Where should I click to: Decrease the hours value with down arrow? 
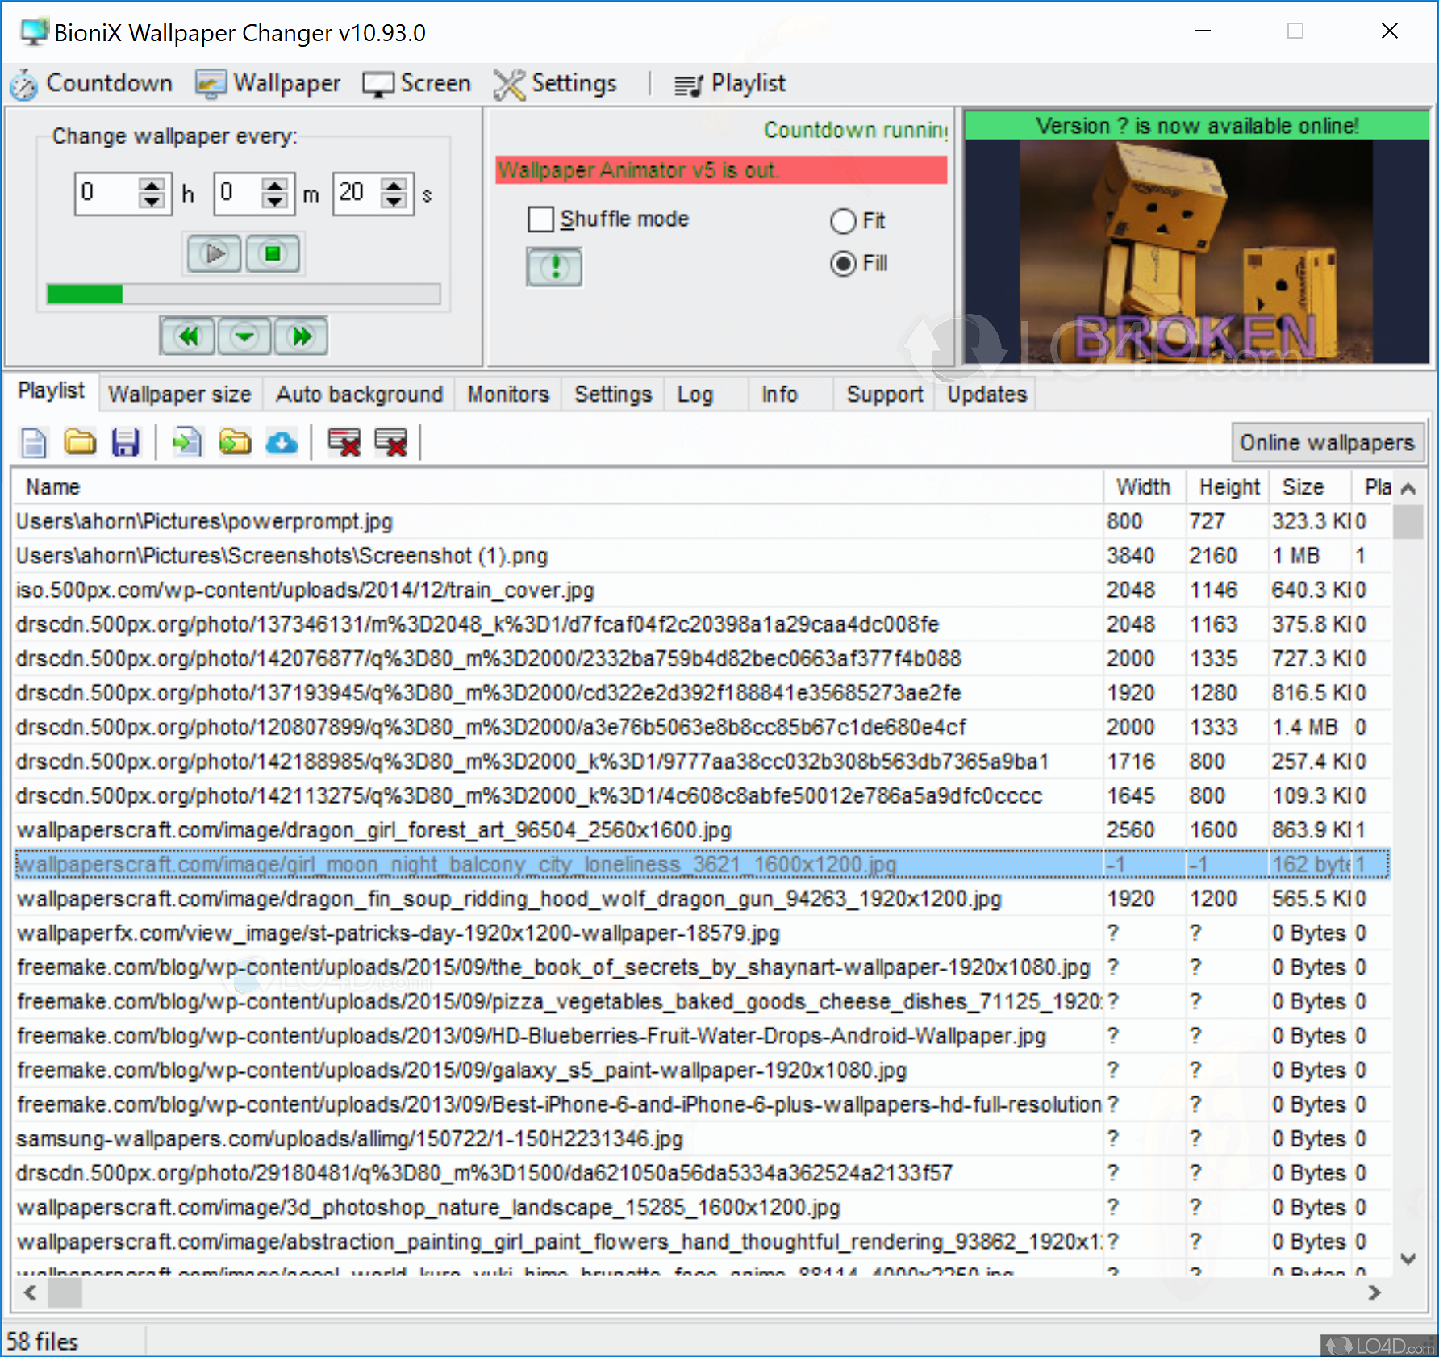[151, 202]
